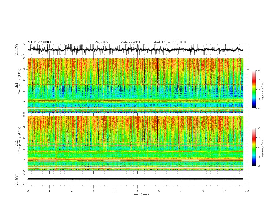Click the 'start UT = 11:10:0' text

170,42
